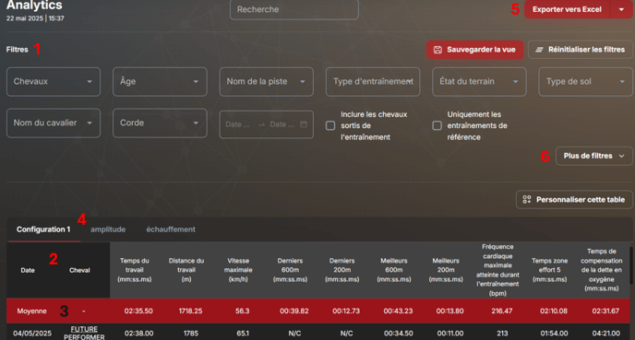Screen dimensions: 635x340
Task: Open the calendar icon in date range
Action: point(304,124)
